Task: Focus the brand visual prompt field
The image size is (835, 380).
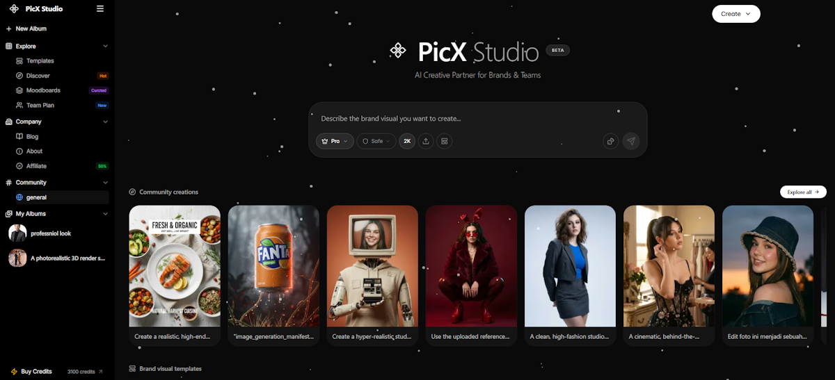Action: click(x=477, y=119)
